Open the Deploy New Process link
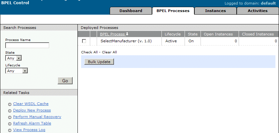Viewport: 279px width, 133px height. click(x=32, y=110)
